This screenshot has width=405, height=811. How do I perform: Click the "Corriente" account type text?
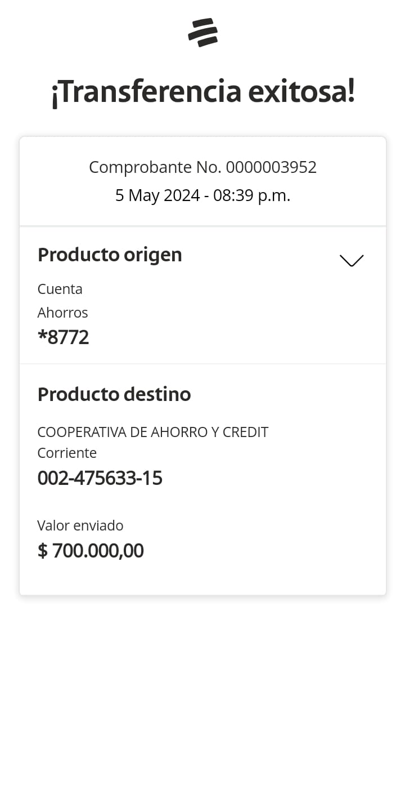pyautogui.click(x=67, y=453)
